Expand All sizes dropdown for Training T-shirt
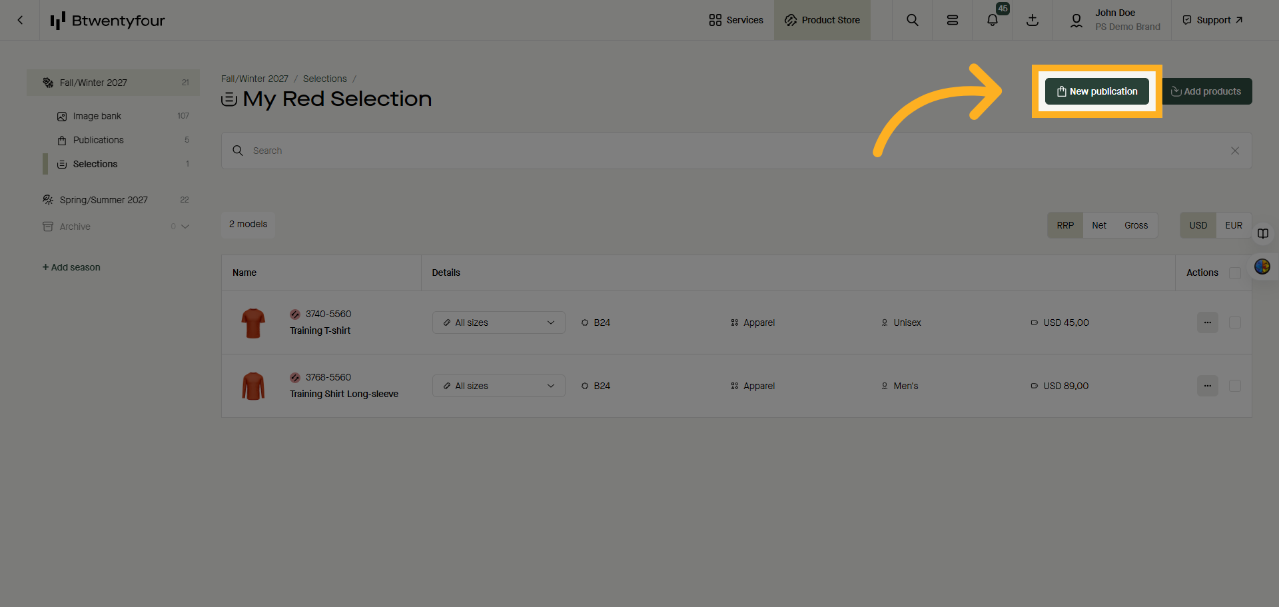 coord(498,322)
